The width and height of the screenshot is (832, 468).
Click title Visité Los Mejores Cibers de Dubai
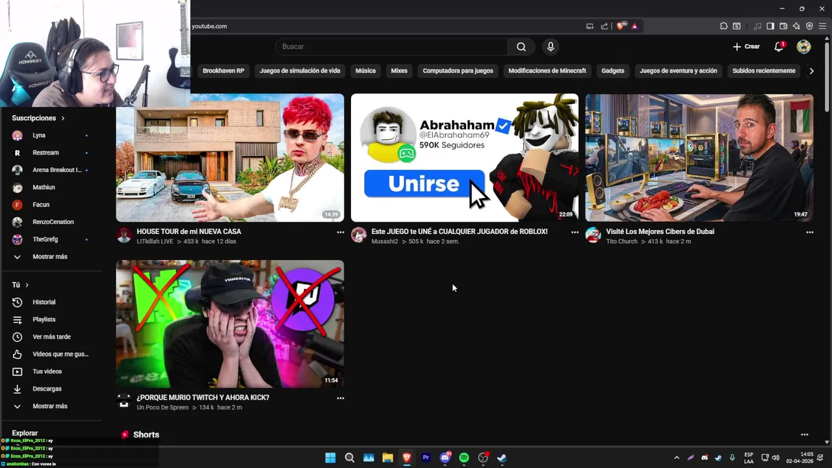[x=660, y=231]
